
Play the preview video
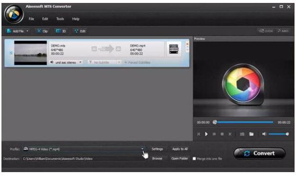206,134
